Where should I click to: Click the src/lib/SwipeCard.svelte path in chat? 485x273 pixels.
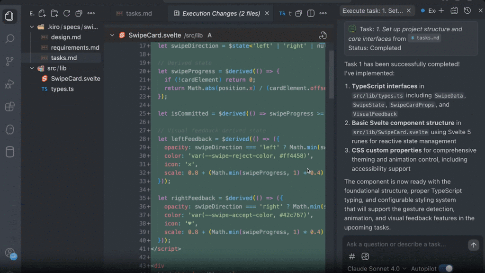[x=390, y=133]
